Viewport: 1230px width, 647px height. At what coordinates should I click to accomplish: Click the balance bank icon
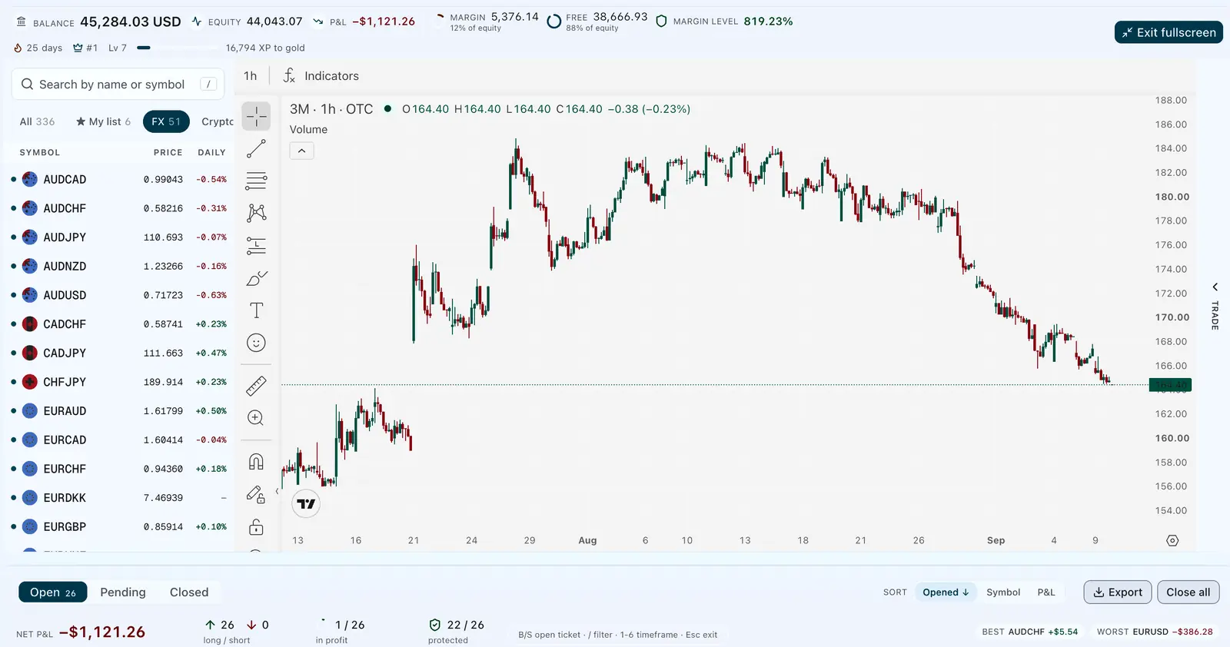pyautogui.click(x=21, y=22)
